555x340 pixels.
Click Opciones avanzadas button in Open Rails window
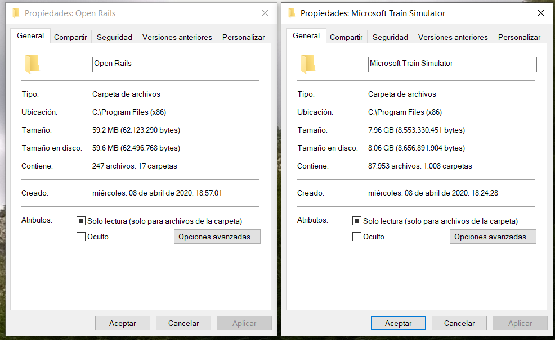coord(217,237)
